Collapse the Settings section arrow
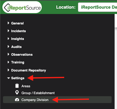 9,78
